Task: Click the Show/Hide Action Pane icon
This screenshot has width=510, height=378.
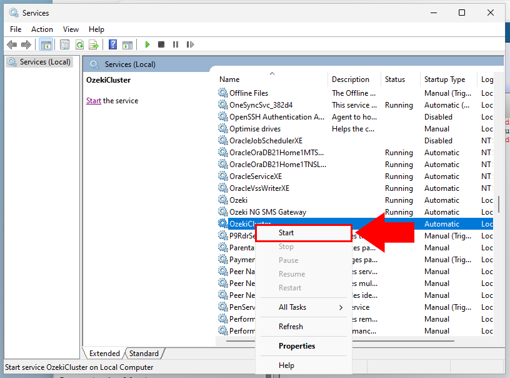Action: click(127, 44)
